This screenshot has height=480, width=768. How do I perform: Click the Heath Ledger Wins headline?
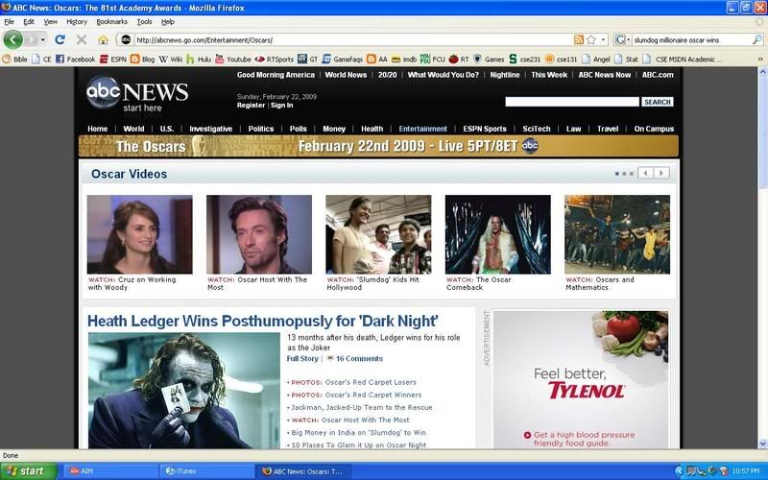click(262, 321)
